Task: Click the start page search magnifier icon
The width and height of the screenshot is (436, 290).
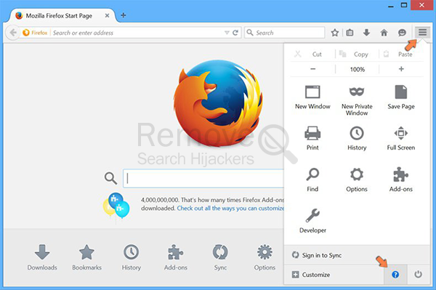Action: pos(110,178)
